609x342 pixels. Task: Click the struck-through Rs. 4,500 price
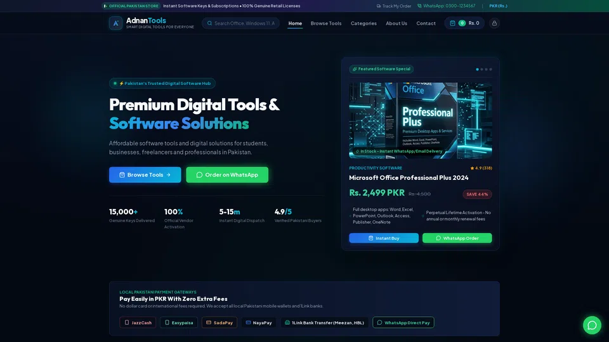tap(419, 194)
